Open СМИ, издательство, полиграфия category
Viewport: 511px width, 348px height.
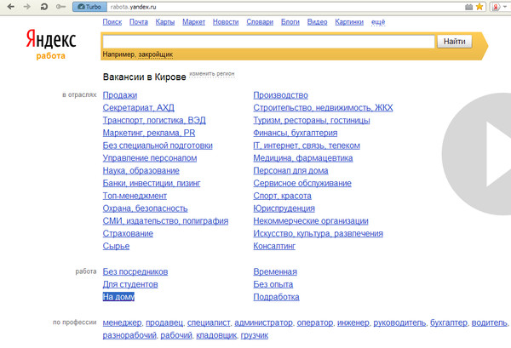[165, 221]
